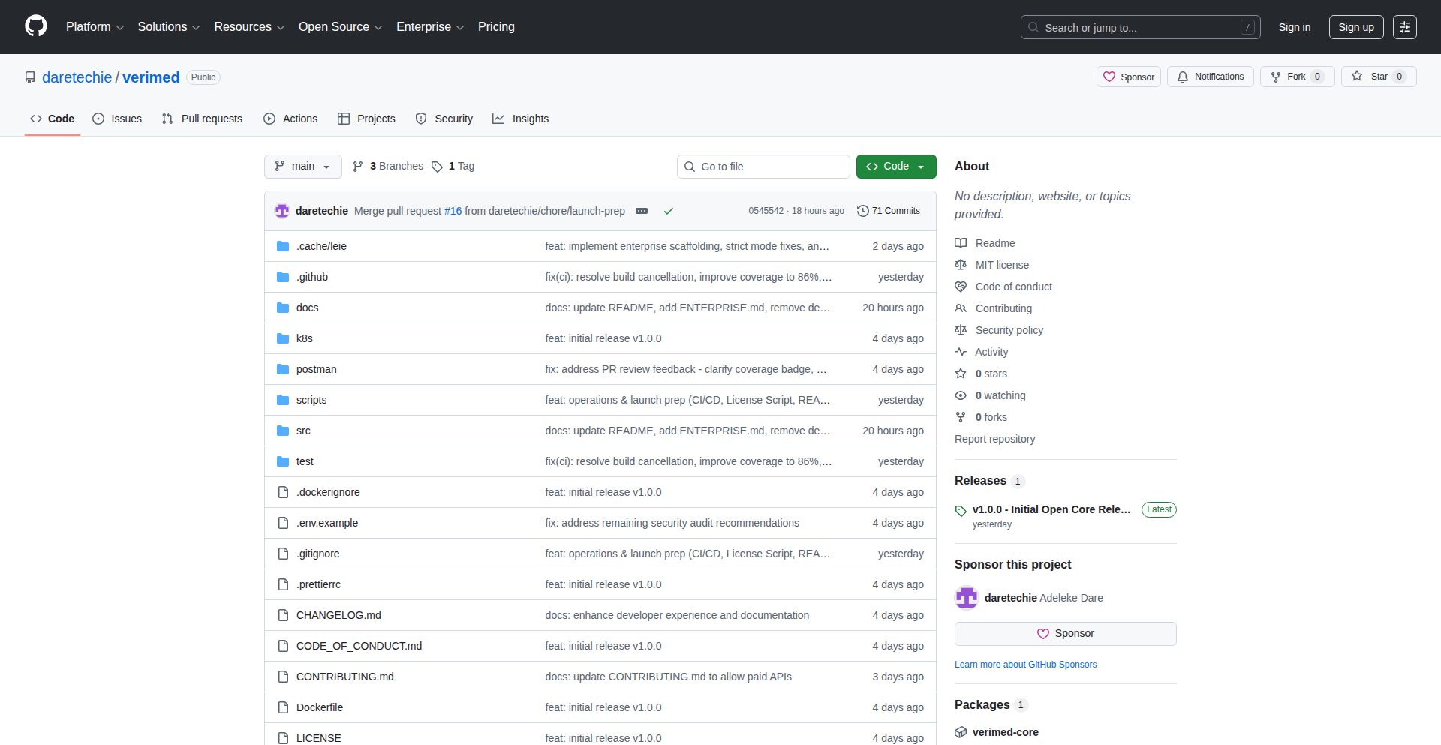Click the Sign up button
The image size is (1441, 745).
click(1355, 27)
